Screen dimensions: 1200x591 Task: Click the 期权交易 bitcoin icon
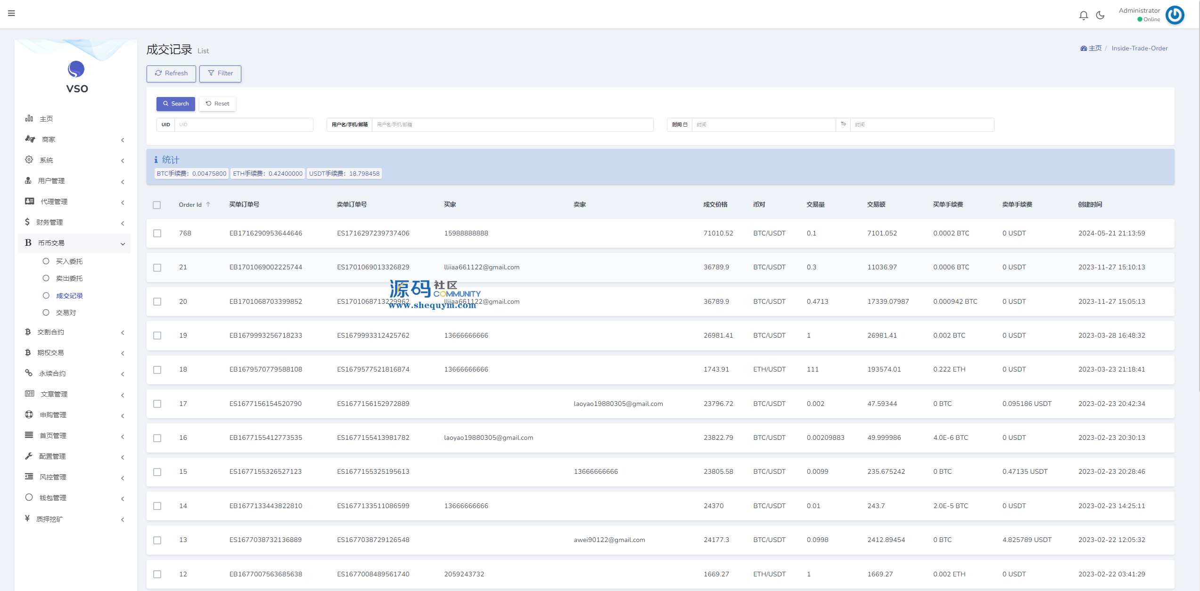click(28, 352)
